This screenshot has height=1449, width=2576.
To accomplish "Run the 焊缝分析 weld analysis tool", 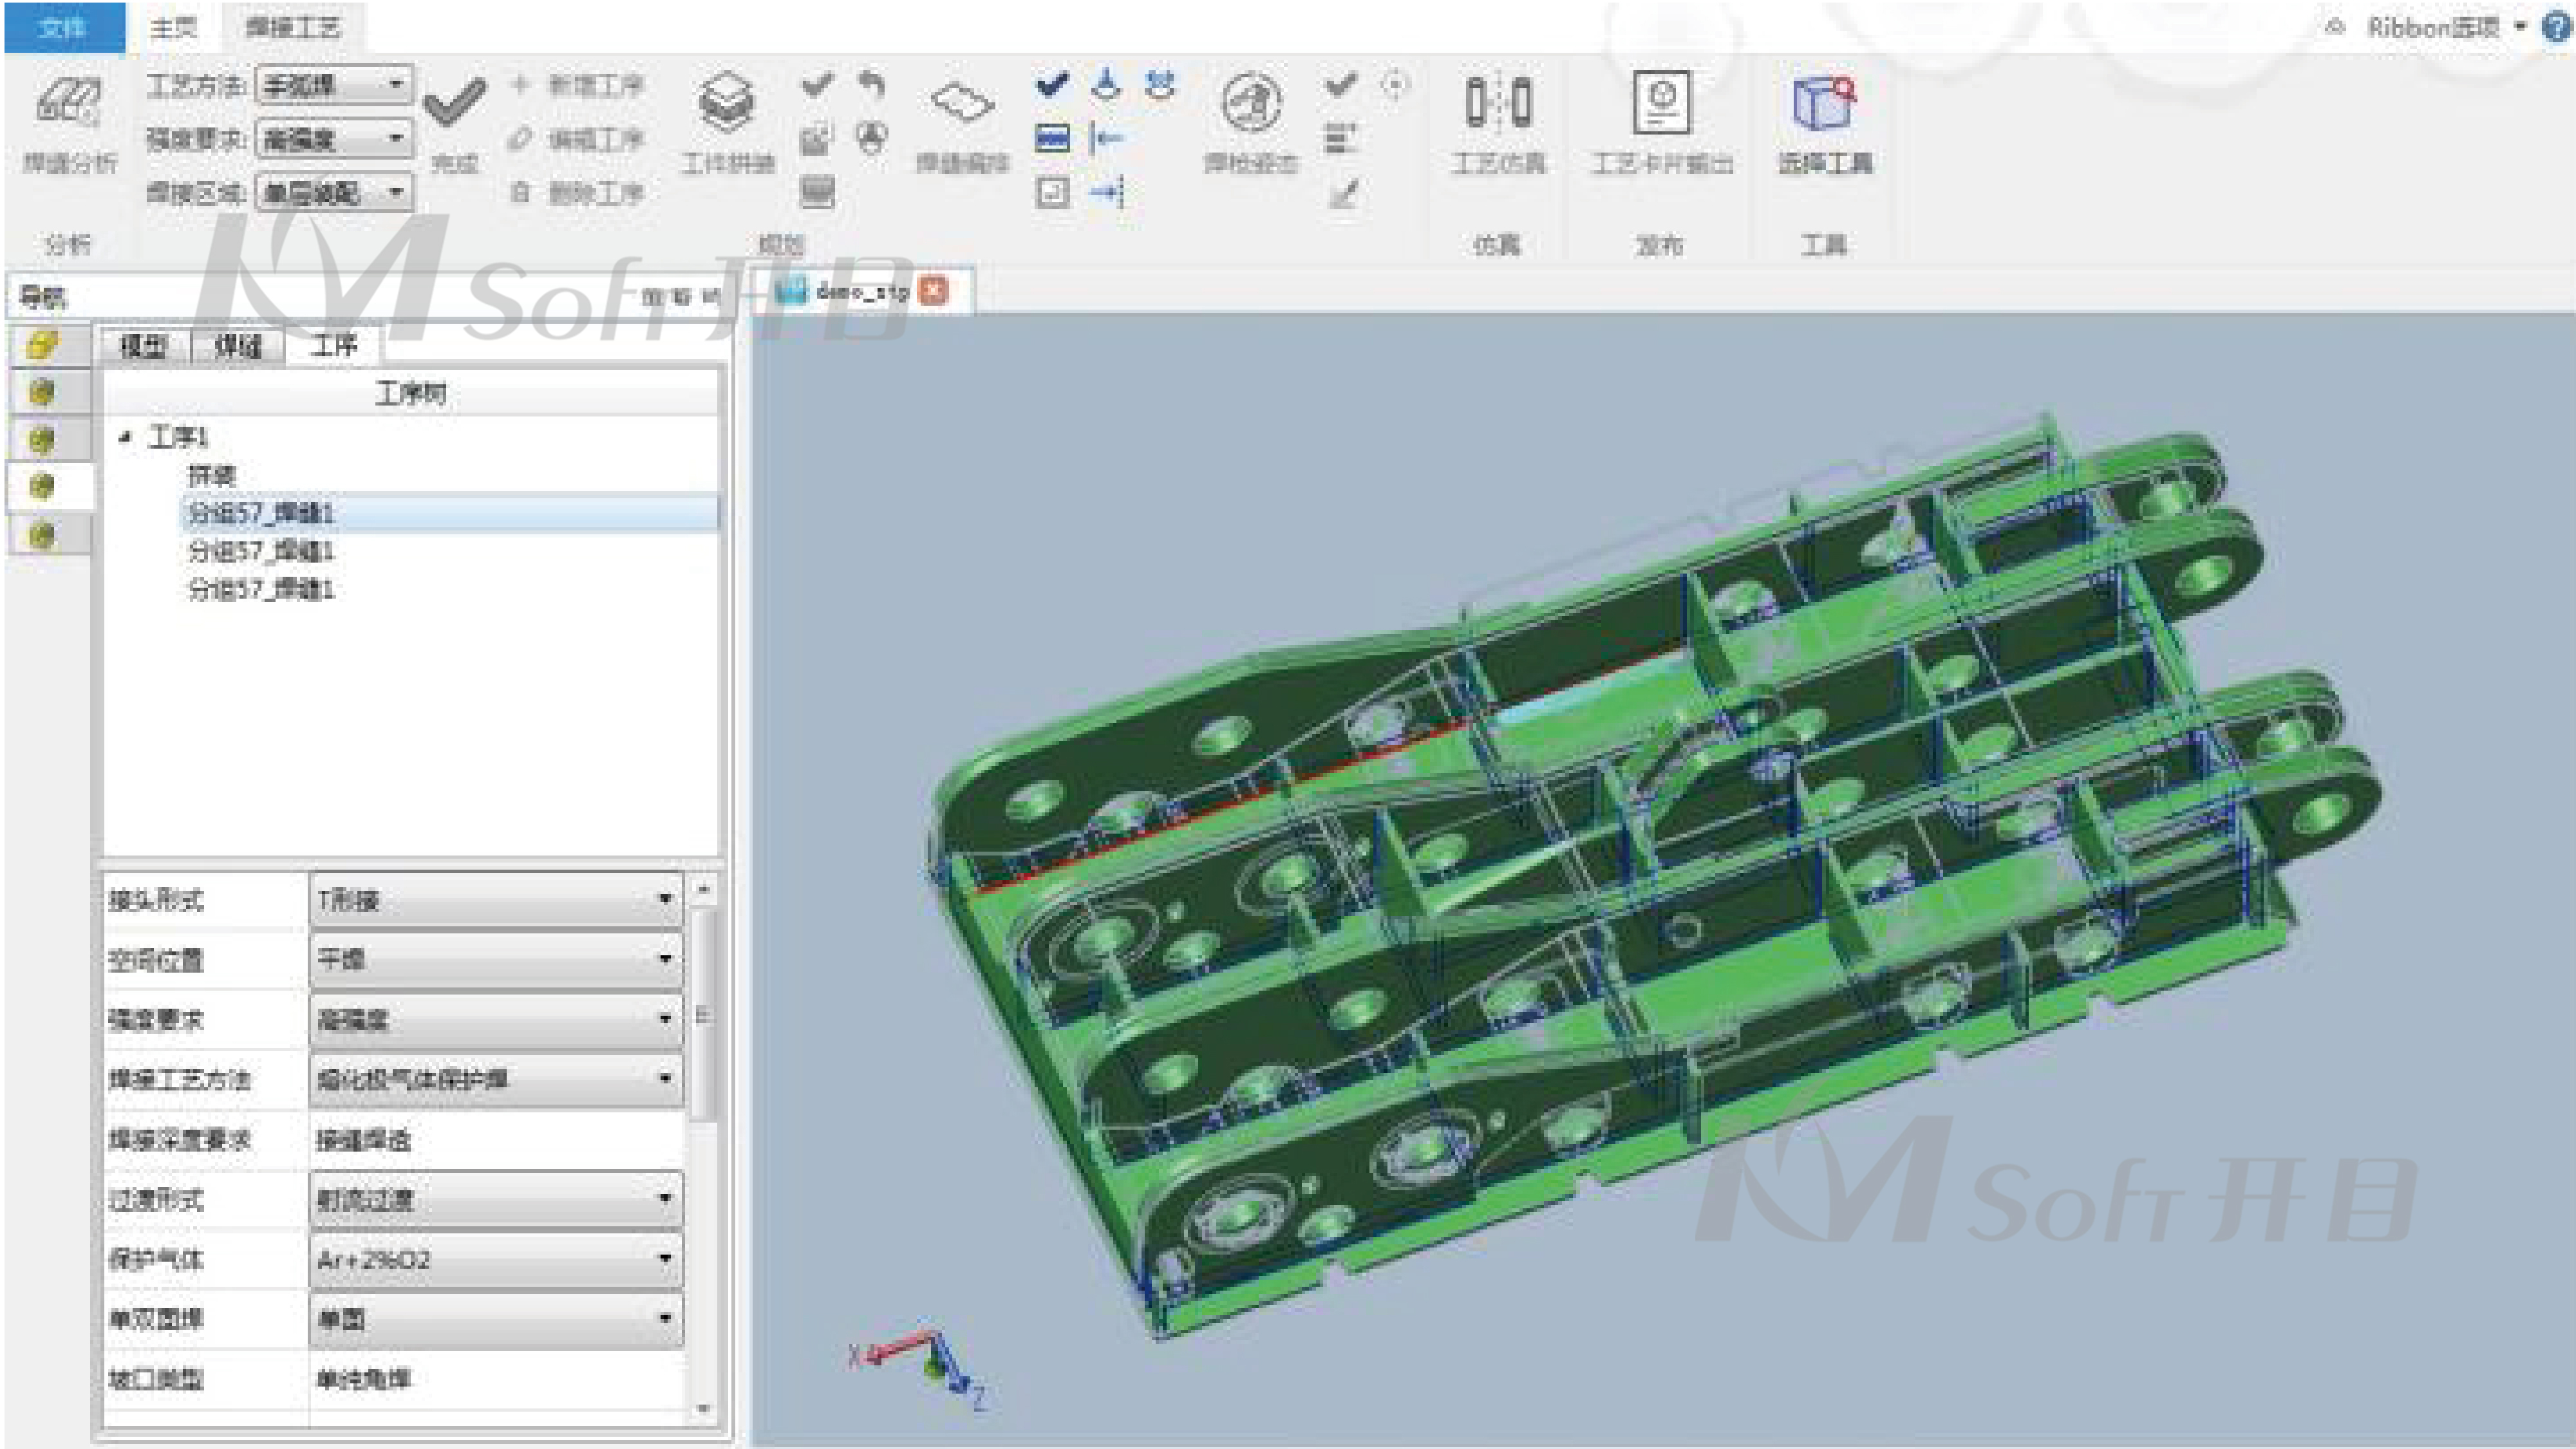I will [x=69, y=123].
